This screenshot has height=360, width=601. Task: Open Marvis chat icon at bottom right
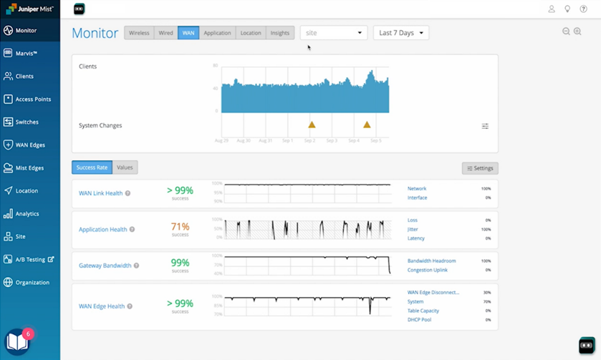tap(586, 345)
